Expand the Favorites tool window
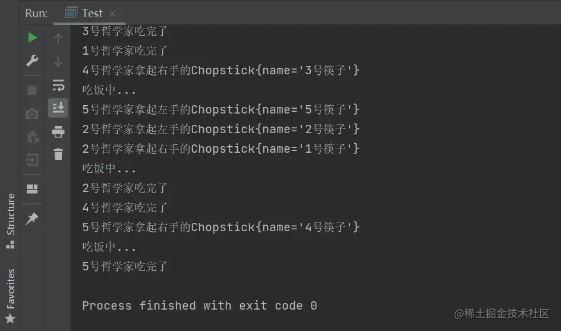This screenshot has height=331, width=561. tap(10, 295)
